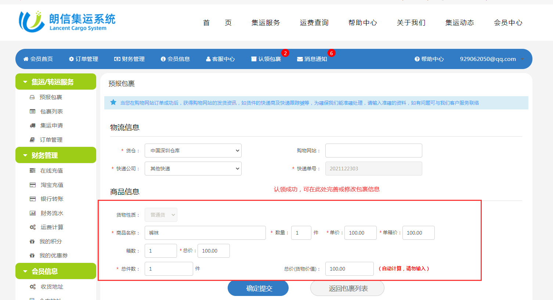Click the envelope icon for 消息通知
553x300 pixels.
(300, 59)
